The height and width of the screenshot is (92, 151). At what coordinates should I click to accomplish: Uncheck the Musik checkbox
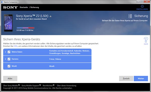tap(9, 66)
